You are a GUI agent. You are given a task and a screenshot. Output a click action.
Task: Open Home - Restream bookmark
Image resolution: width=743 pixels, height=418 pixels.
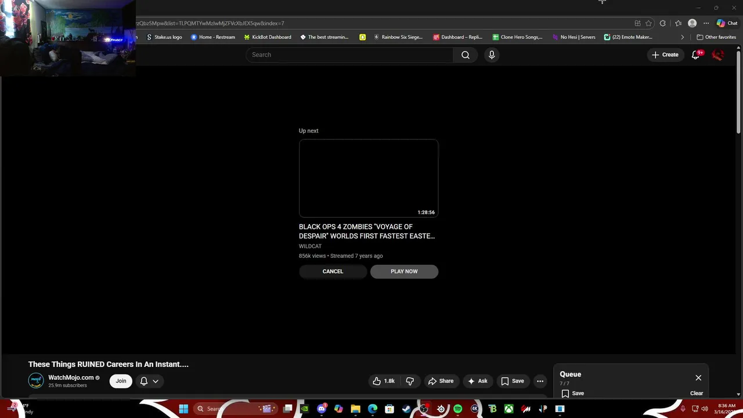pyautogui.click(x=213, y=37)
